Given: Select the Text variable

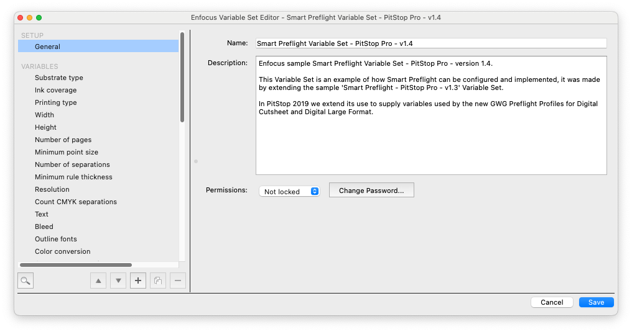Looking at the screenshot, I should click(x=42, y=214).
